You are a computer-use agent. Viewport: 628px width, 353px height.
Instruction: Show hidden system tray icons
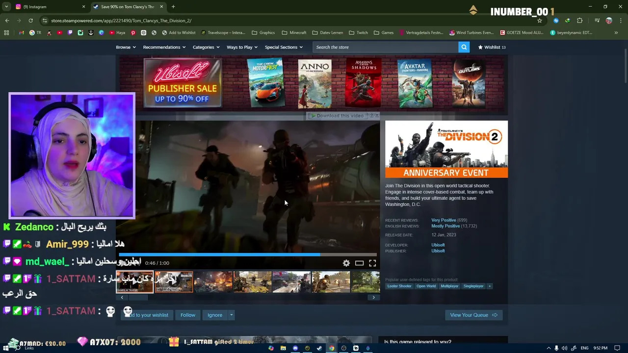coord(549,348)
